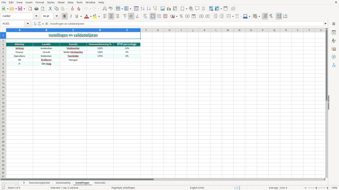
Task: Click the Insert Image icon
Action: tap(163, 9)
